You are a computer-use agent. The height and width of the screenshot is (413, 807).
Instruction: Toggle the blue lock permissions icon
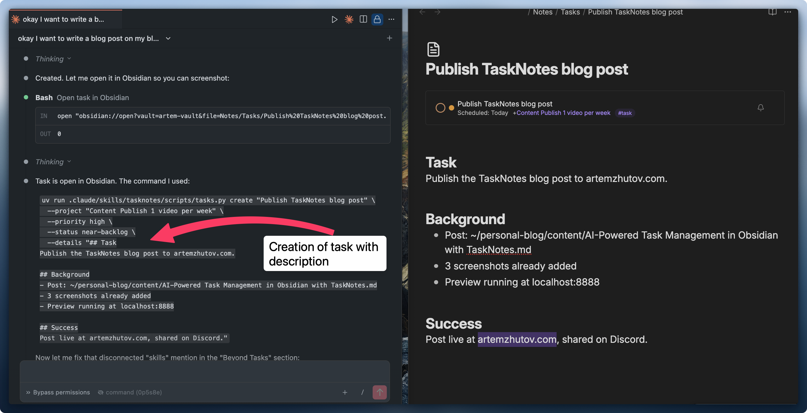377,19
